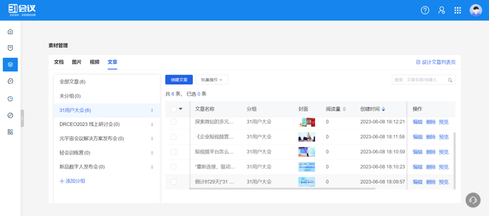Click the article search input field
This screenshot has height=216, width=489.
423,80
